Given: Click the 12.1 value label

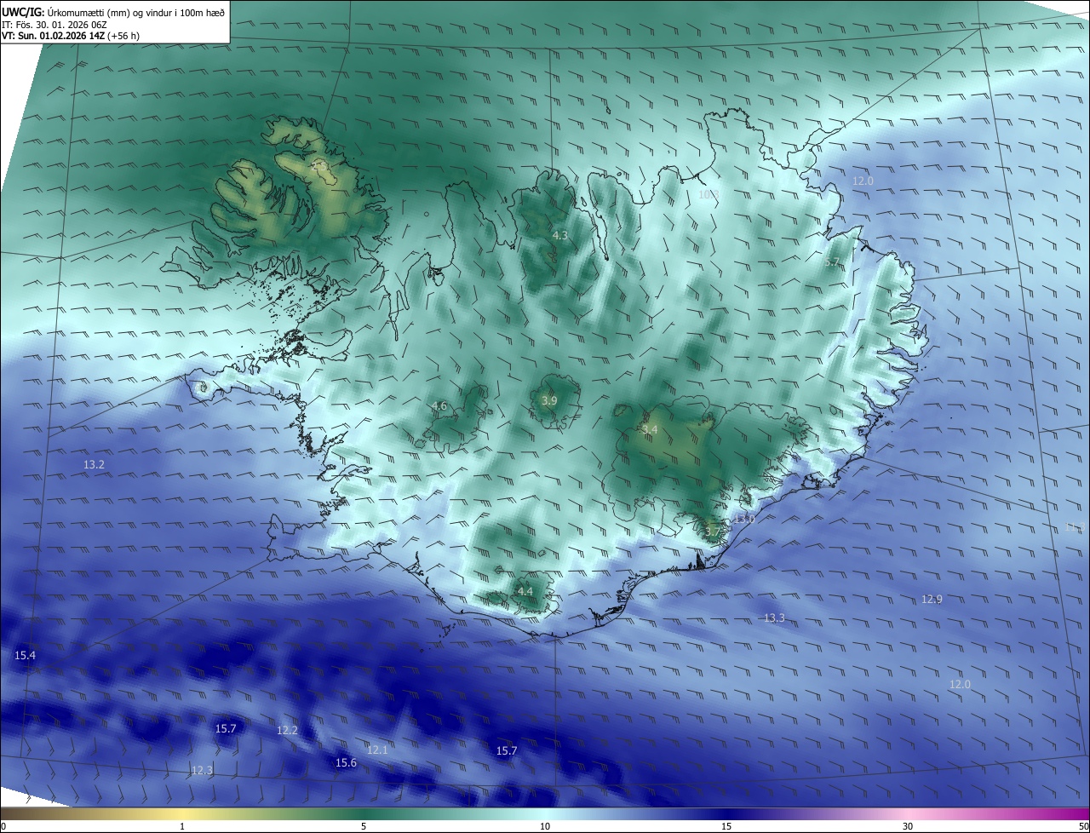Looking at the screenshot, I should pyautogui.click(x=377, y=750).
